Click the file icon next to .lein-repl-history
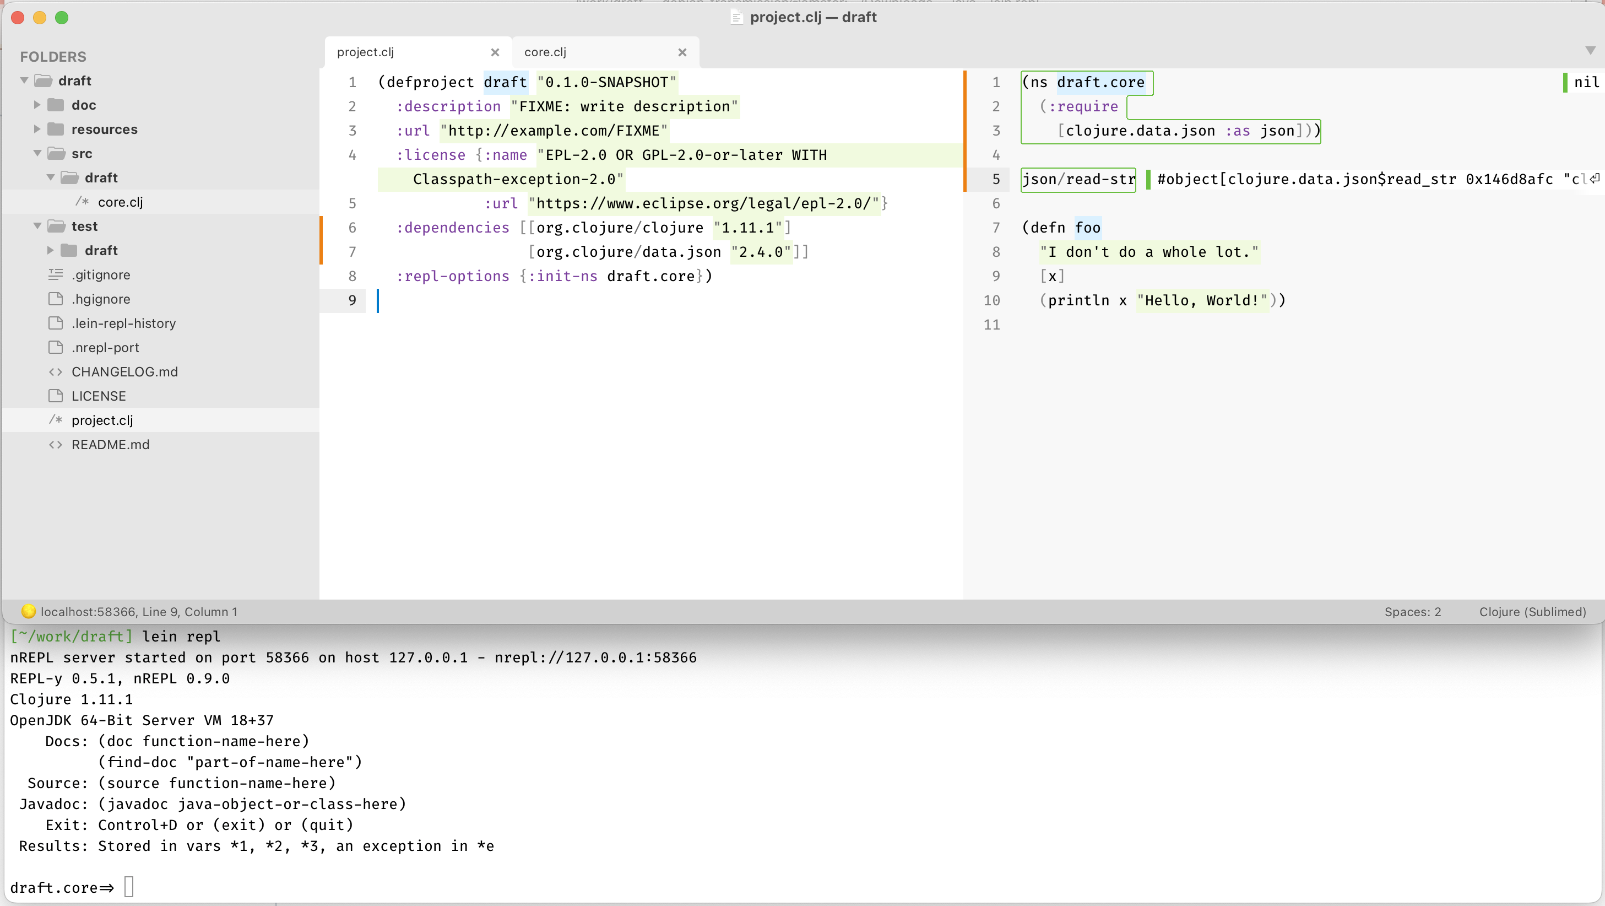The image size is (1605, 906). tap(55, 323)
